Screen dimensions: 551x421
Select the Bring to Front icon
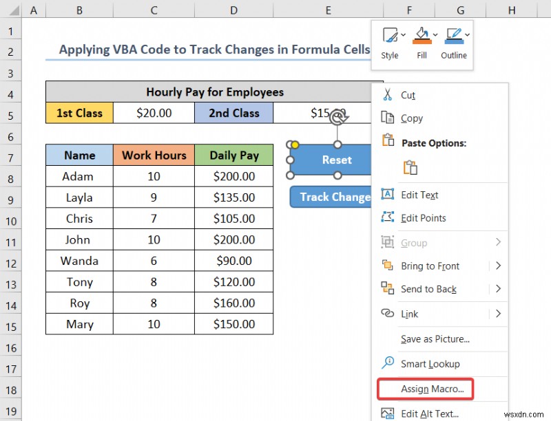tap(388, 266)
